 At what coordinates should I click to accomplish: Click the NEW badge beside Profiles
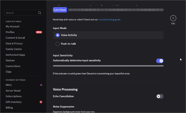tap(39, 32)
